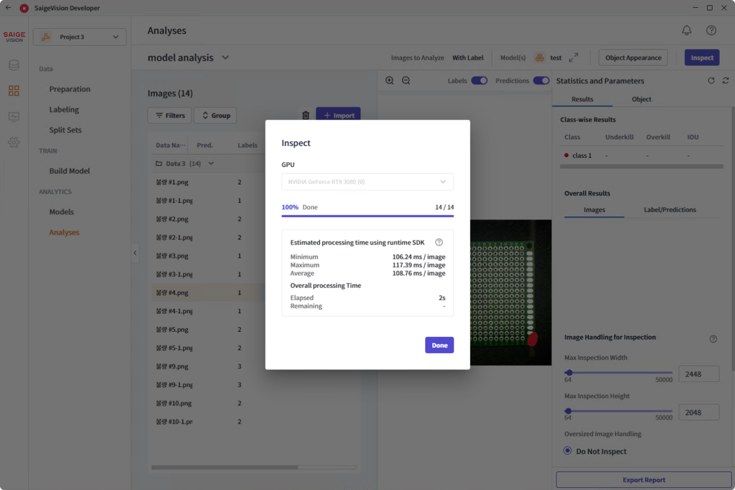This screenshot has width=735, height=490.
Task: Open the notifications bell
Action: (x=687, y=31)
